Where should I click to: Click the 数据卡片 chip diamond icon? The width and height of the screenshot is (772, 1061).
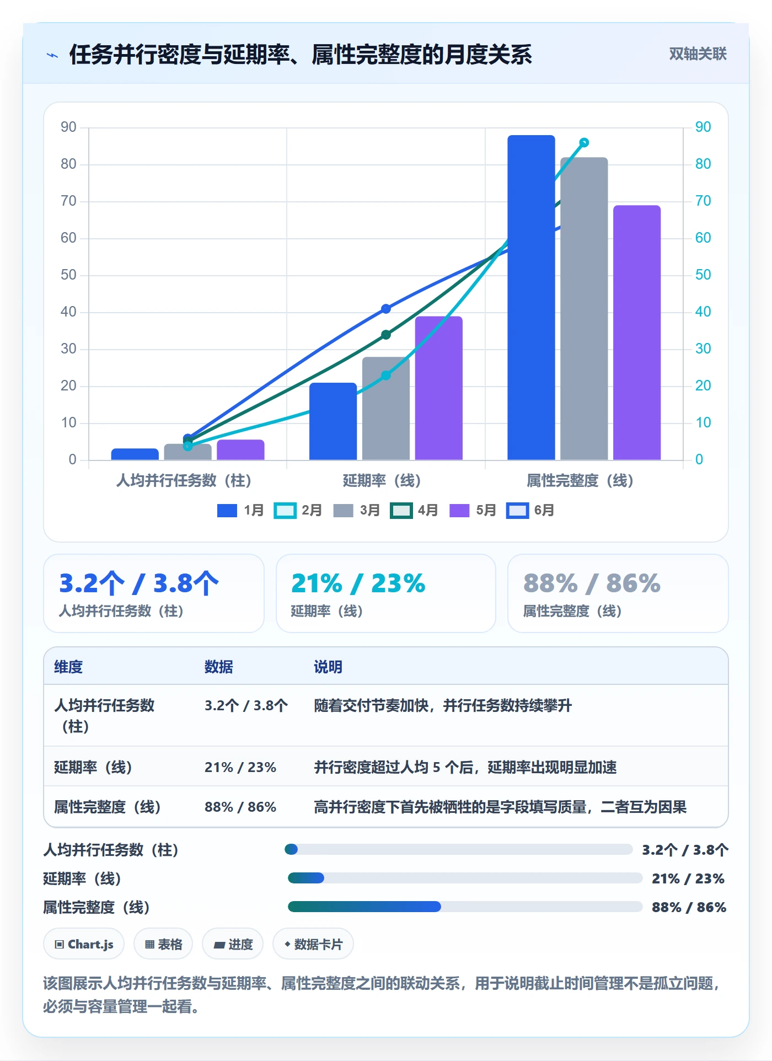(287, 945)
